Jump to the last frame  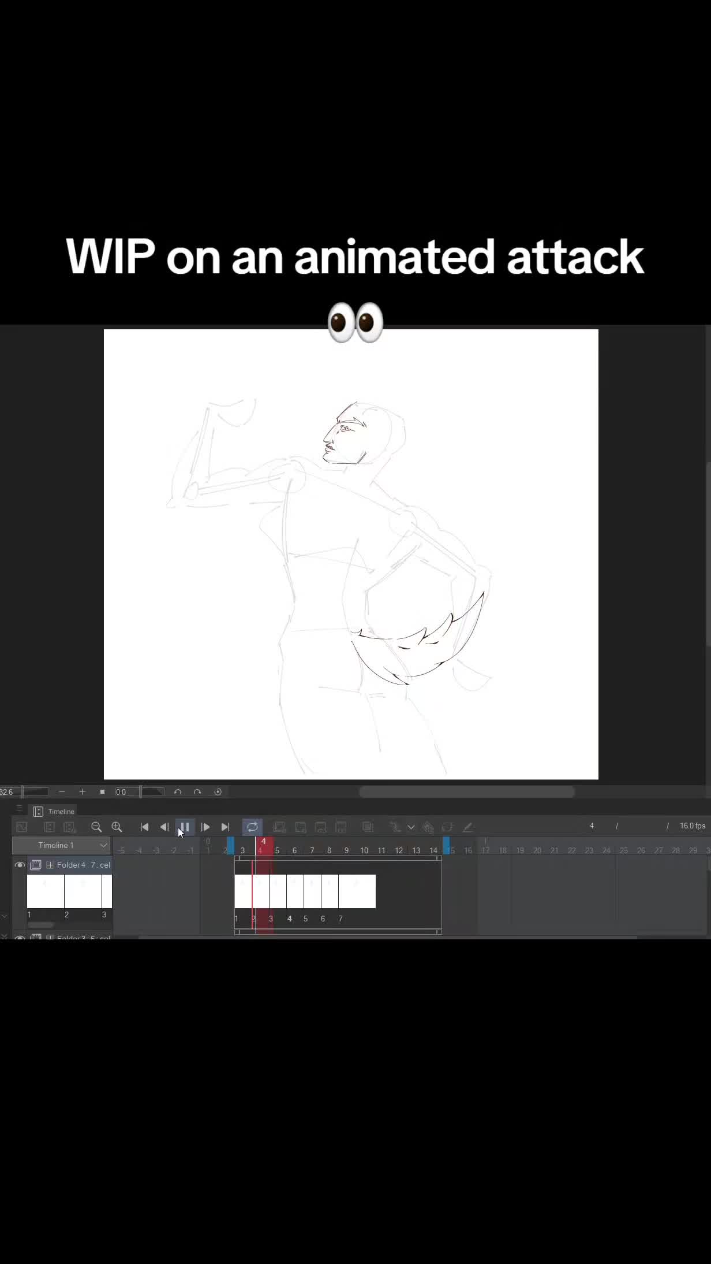pyautogui.click(x=225, y=827)
